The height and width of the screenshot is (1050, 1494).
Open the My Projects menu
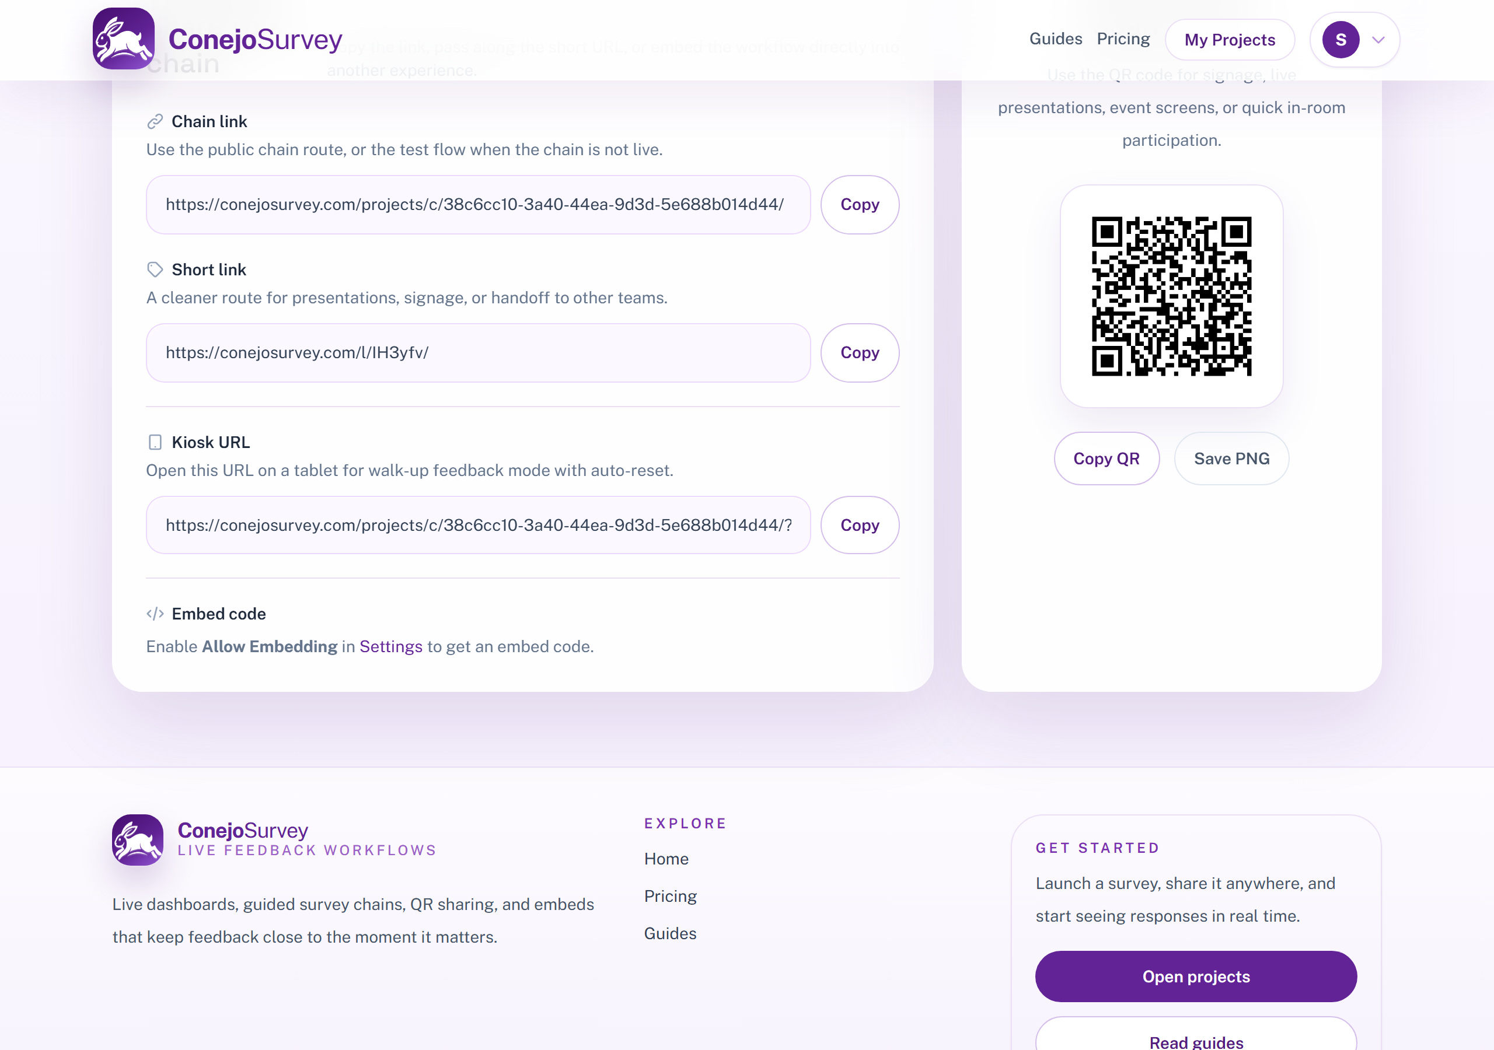(x=1230, y=40)
